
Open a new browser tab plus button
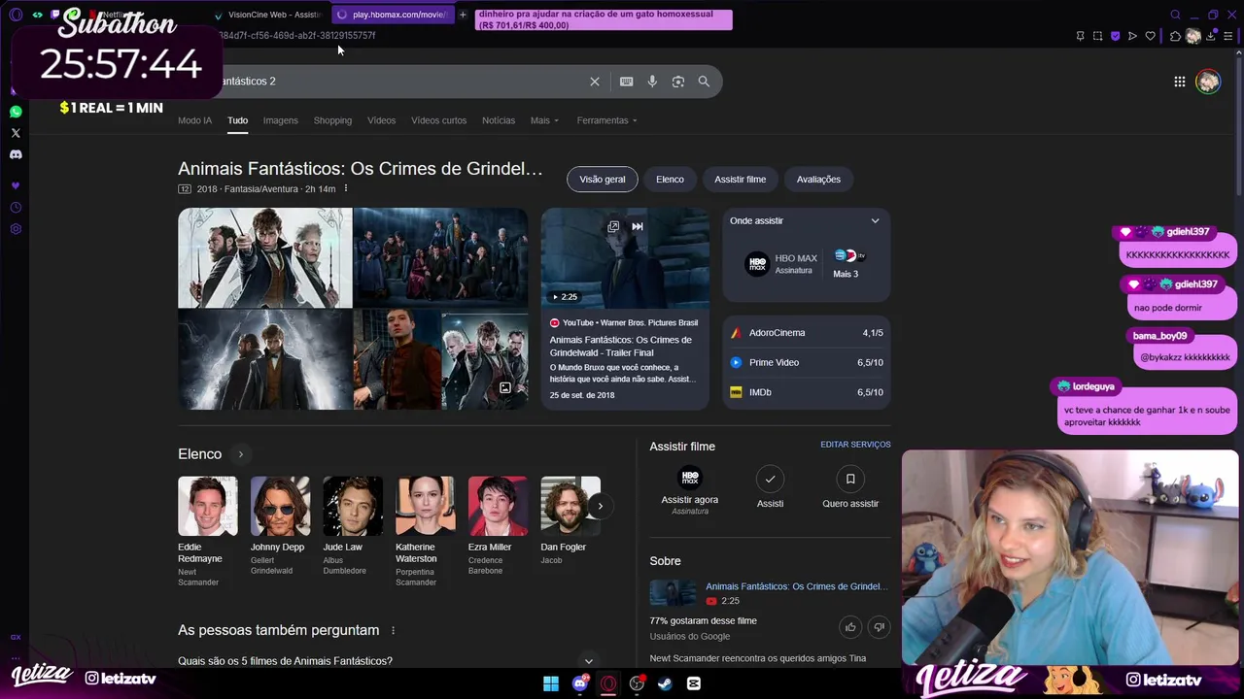[x=463, y=15]
